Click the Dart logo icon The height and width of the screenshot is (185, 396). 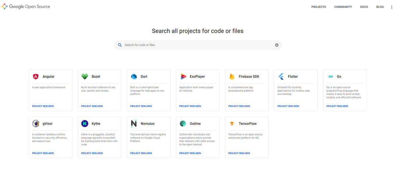point(134,77)
